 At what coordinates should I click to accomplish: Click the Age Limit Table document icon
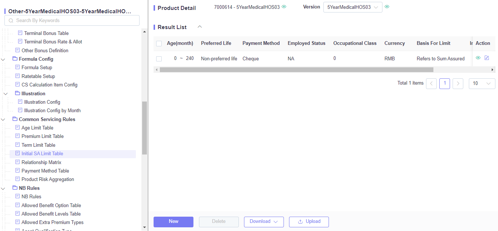(x=17, y=128)
